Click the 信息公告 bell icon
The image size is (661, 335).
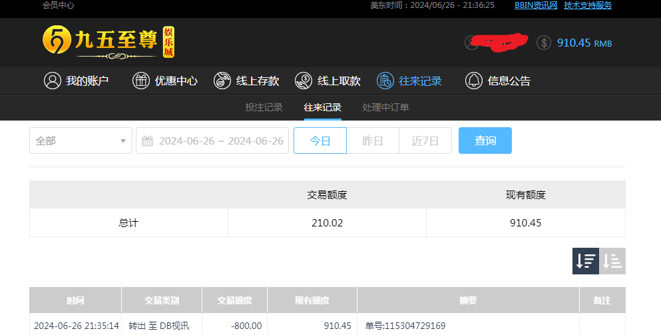click(x=473, y=81)
